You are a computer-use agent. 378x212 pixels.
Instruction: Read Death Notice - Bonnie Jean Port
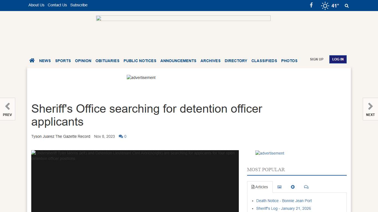284,201
